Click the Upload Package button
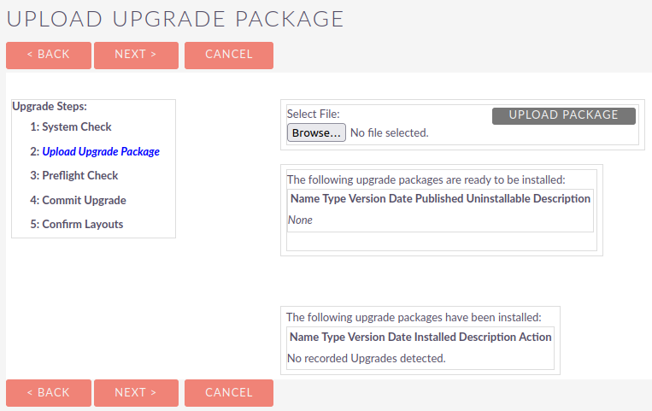The height and width of the screenshot is (411, 652). [563, 115]
